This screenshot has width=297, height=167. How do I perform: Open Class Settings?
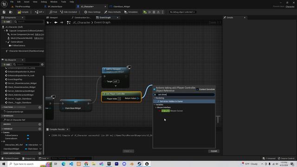pos(92,12)
